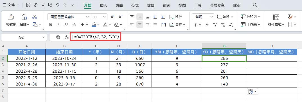Screen dimensions: 302x102
Task: Increase font size with A+ icon
Action: 113,17
